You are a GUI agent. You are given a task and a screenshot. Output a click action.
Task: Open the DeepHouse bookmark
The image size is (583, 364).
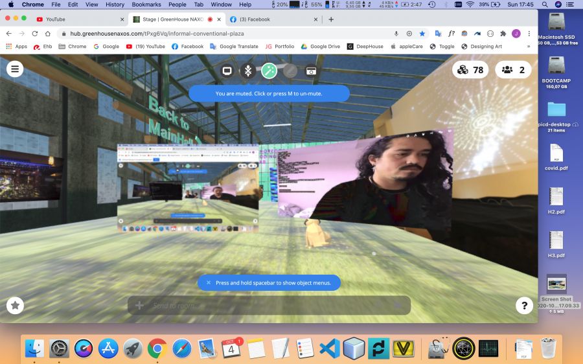(365, 47)
